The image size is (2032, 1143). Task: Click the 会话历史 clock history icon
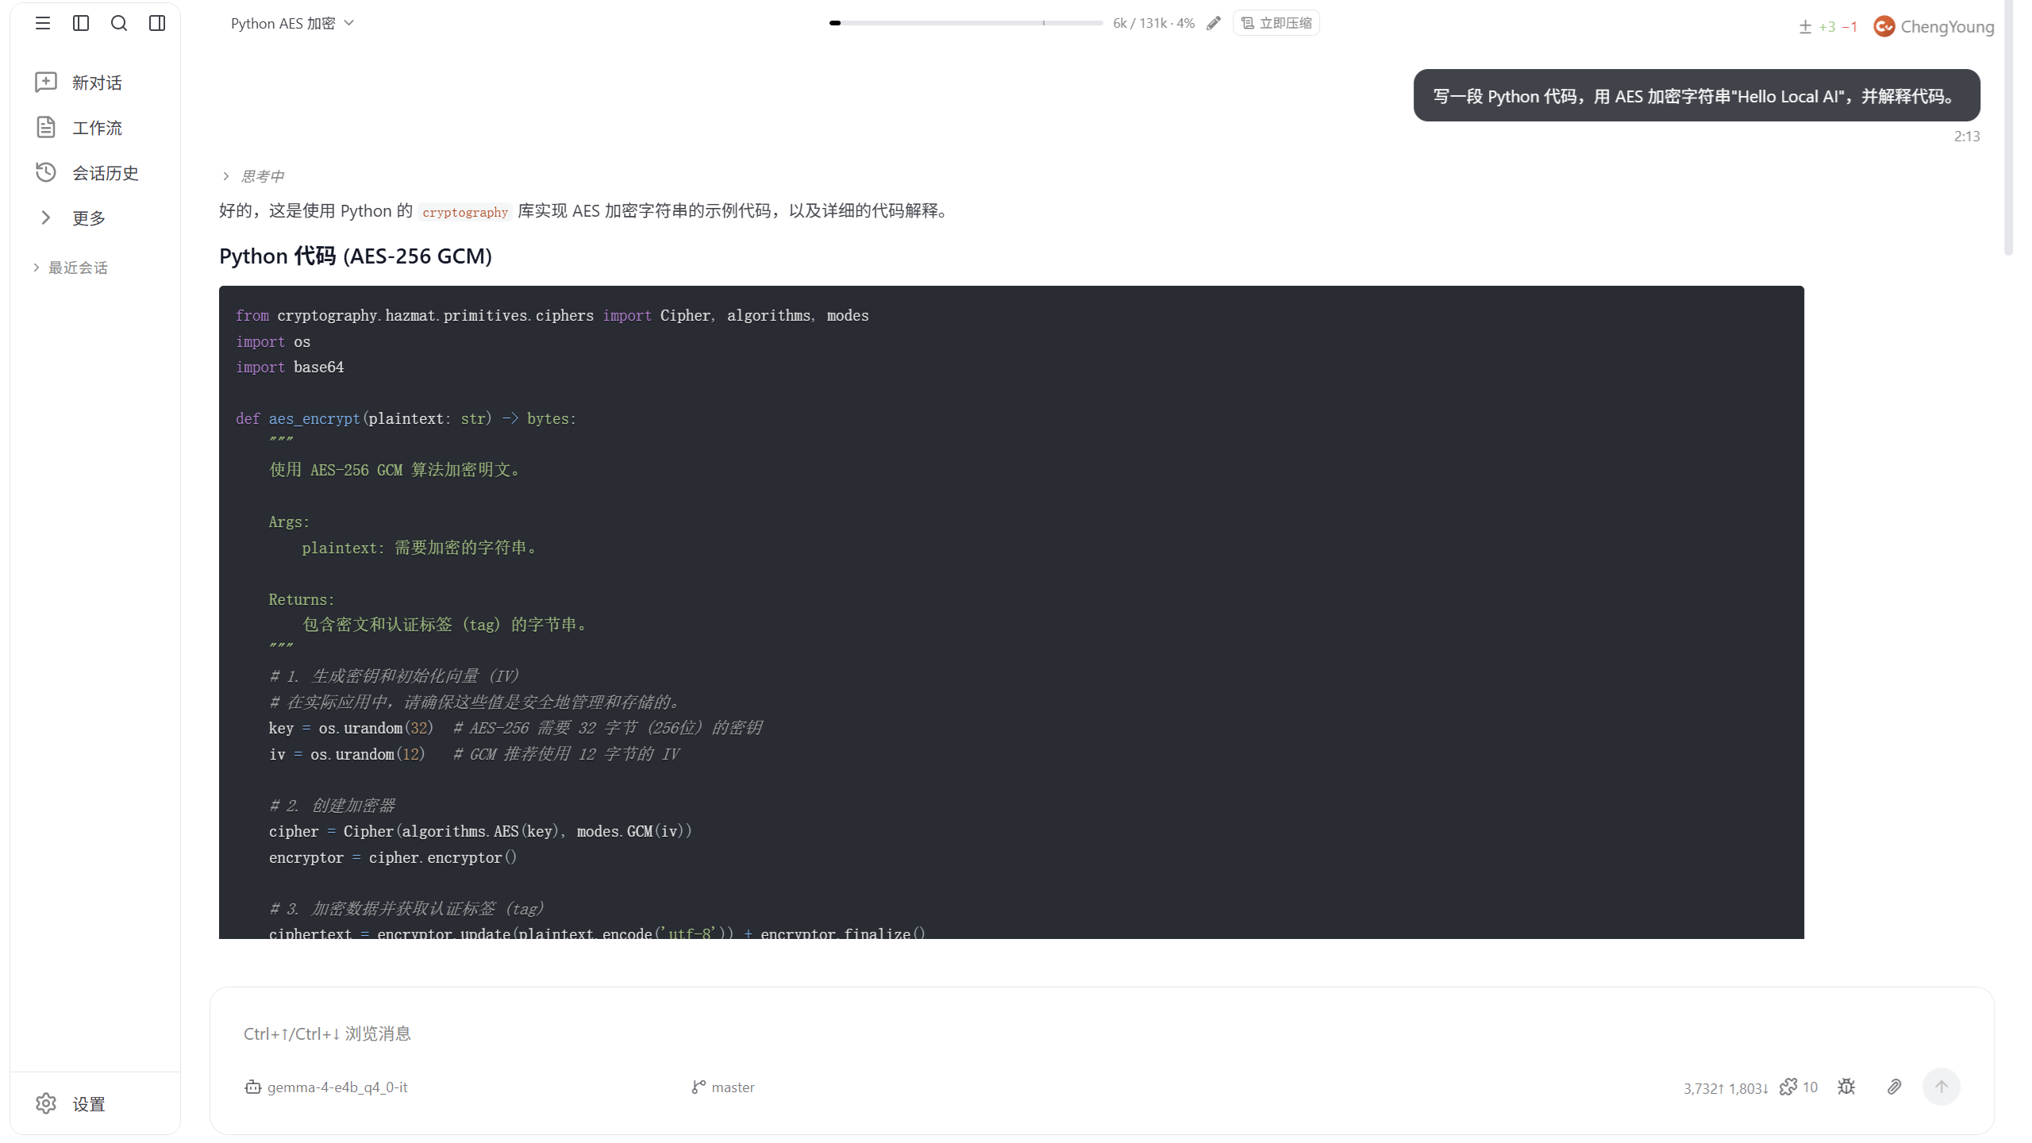point(46,172)
